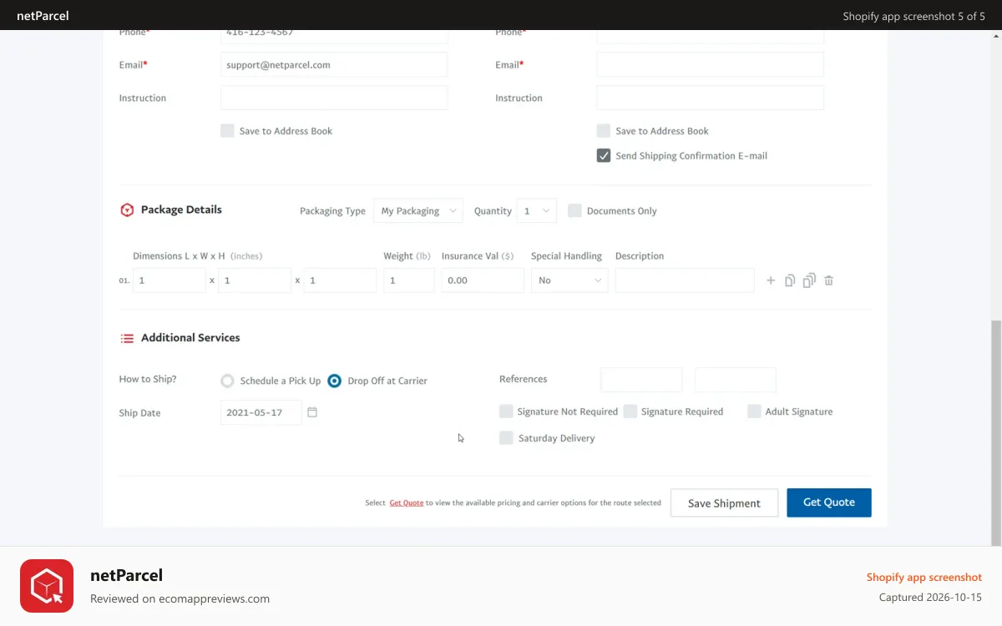This screenshot has width=1002, height=626.
Task: Check sender Save to Address Book
Action: pyautogui.click(x=227, y=130)
